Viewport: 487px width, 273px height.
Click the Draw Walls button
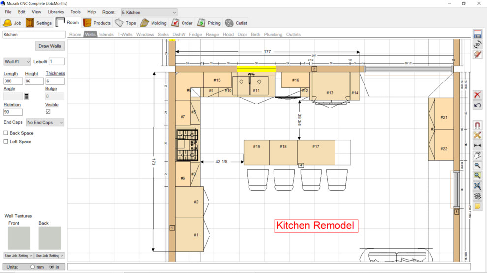50,46
